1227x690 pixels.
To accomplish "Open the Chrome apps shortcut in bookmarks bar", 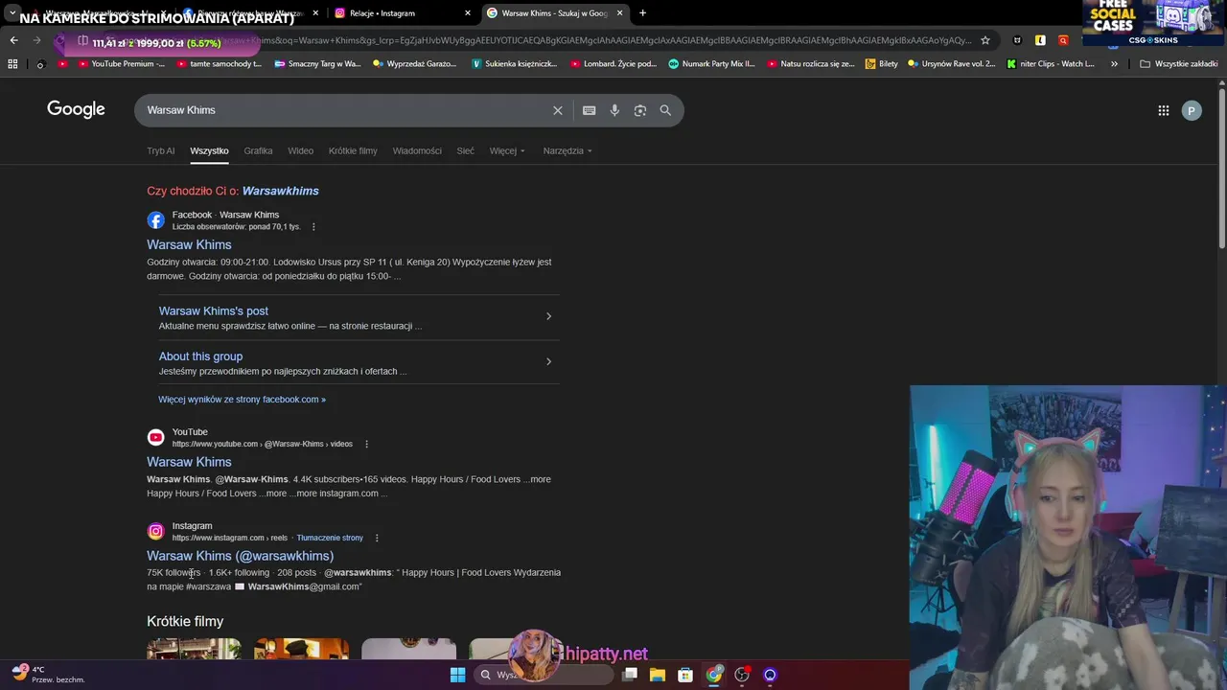I will (12, 64).
